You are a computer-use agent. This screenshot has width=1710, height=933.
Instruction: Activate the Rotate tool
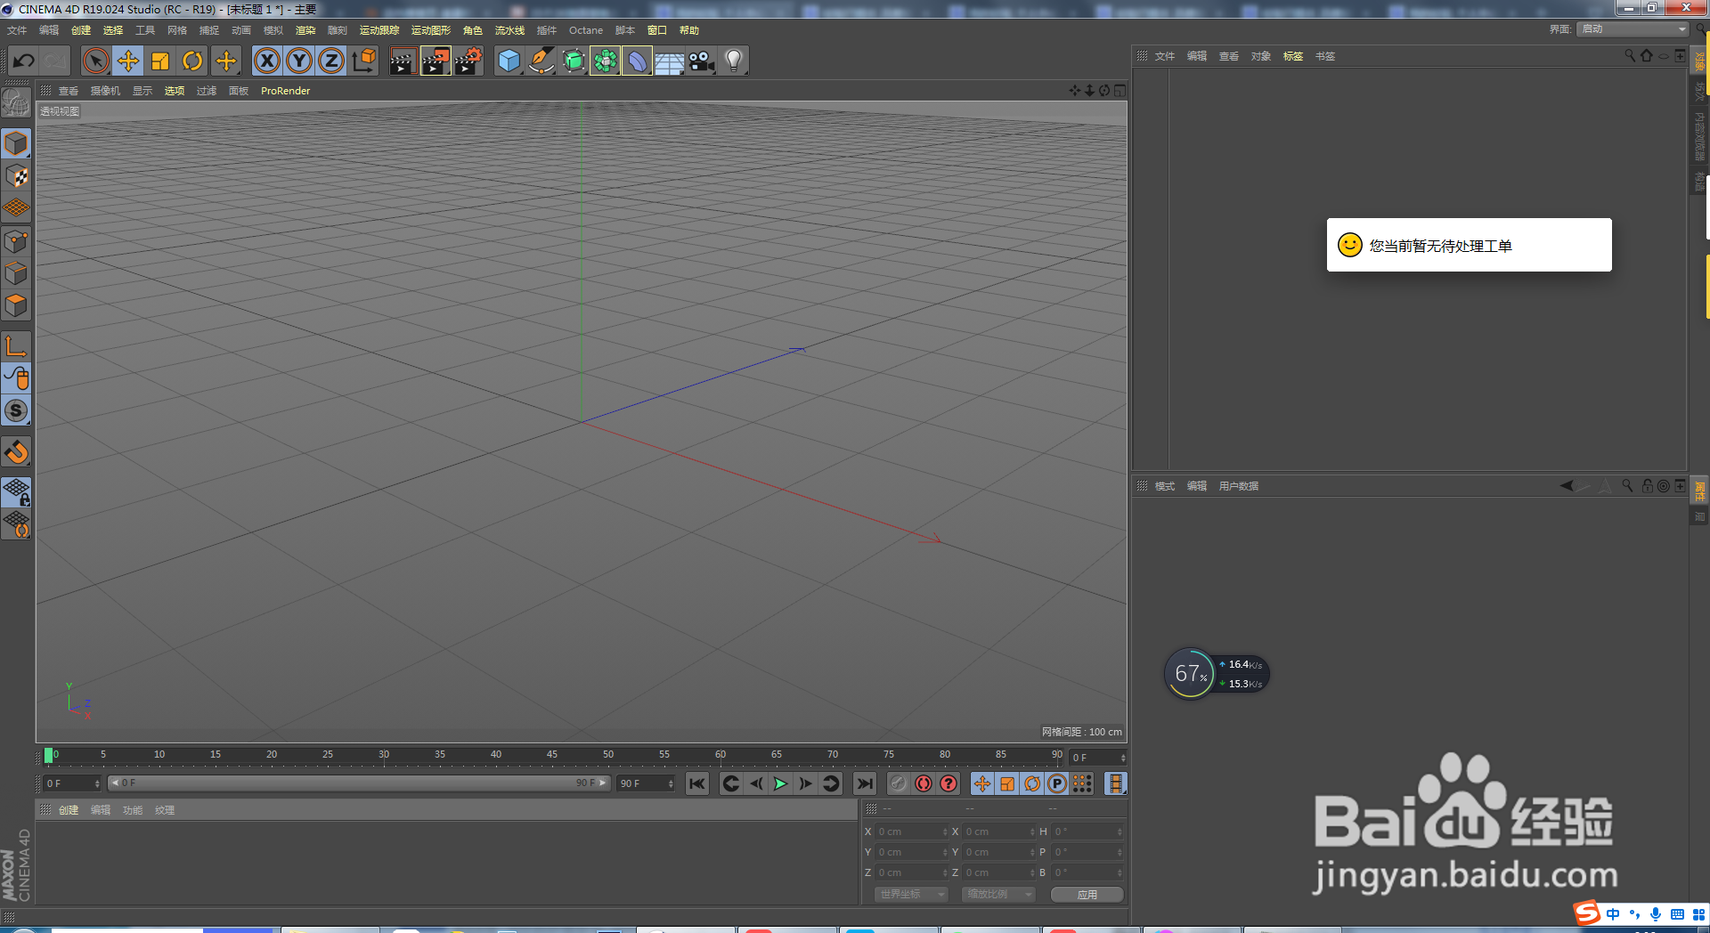click(192, 61)
